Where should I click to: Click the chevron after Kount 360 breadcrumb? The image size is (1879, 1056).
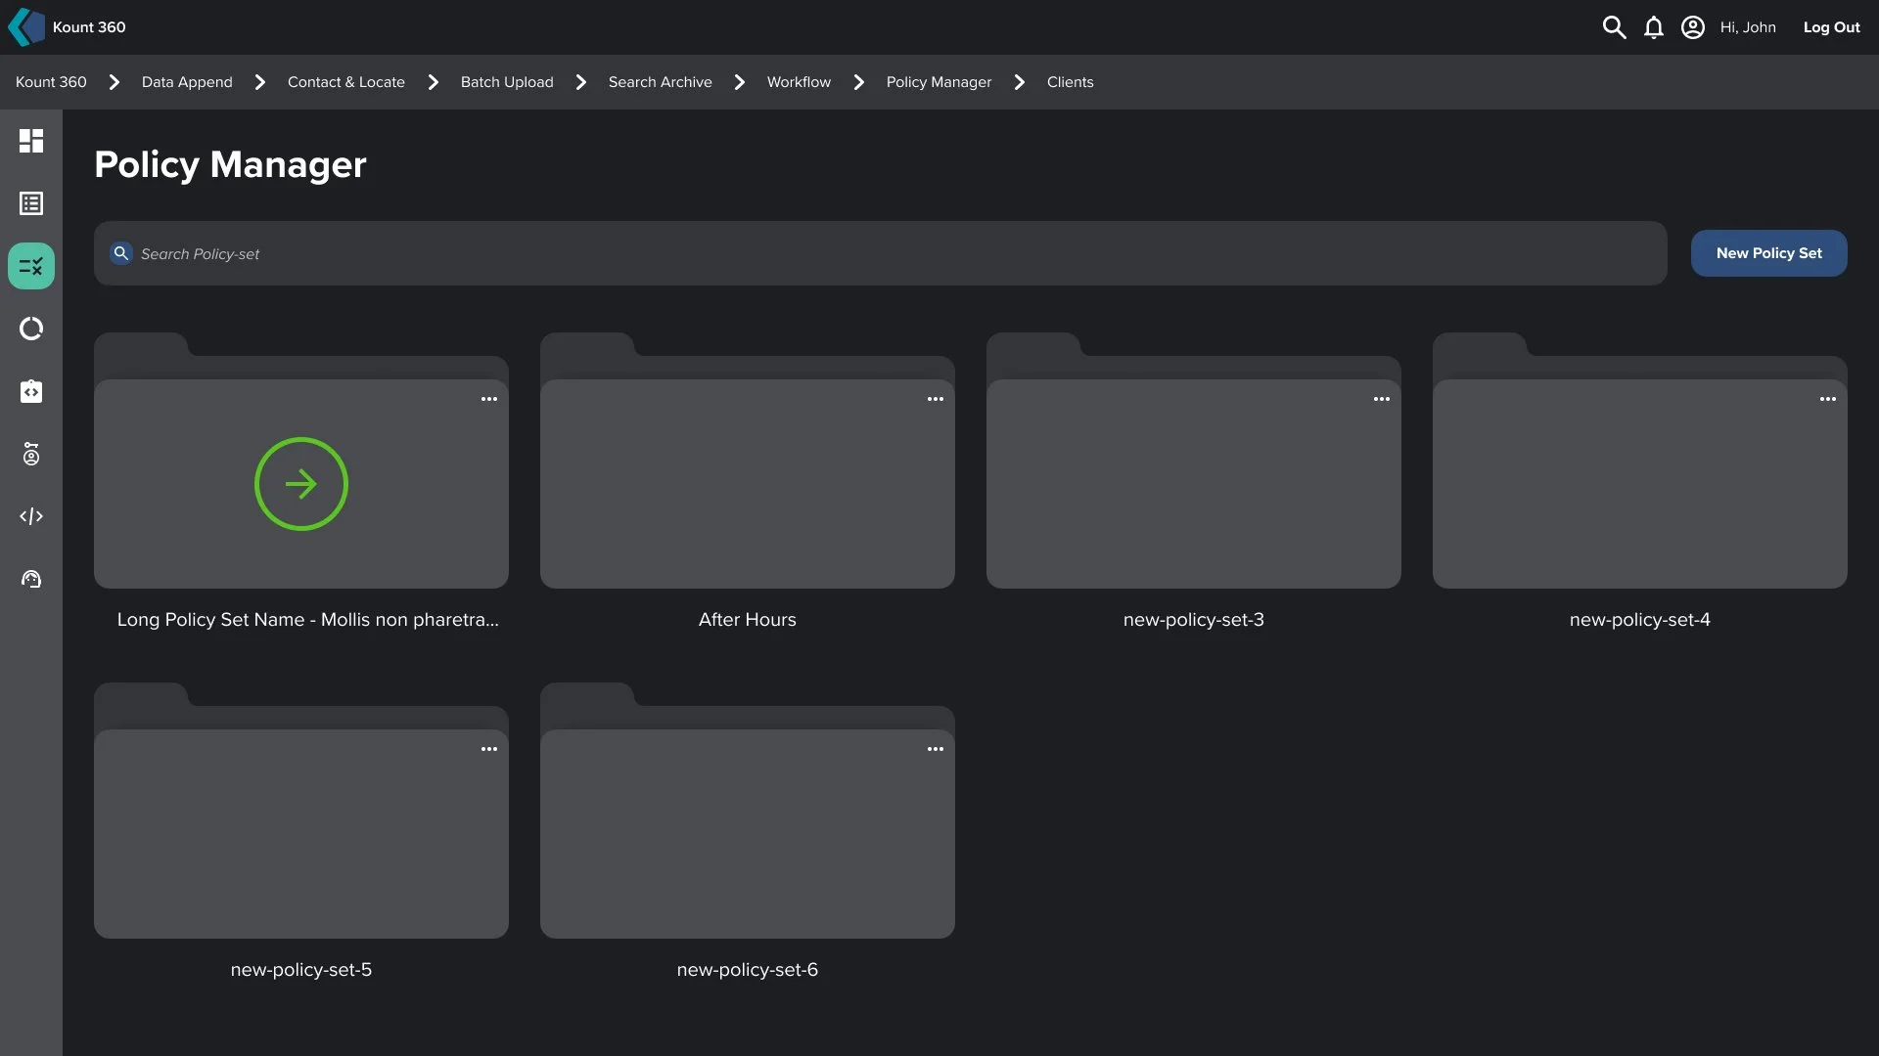coord(115,82)
